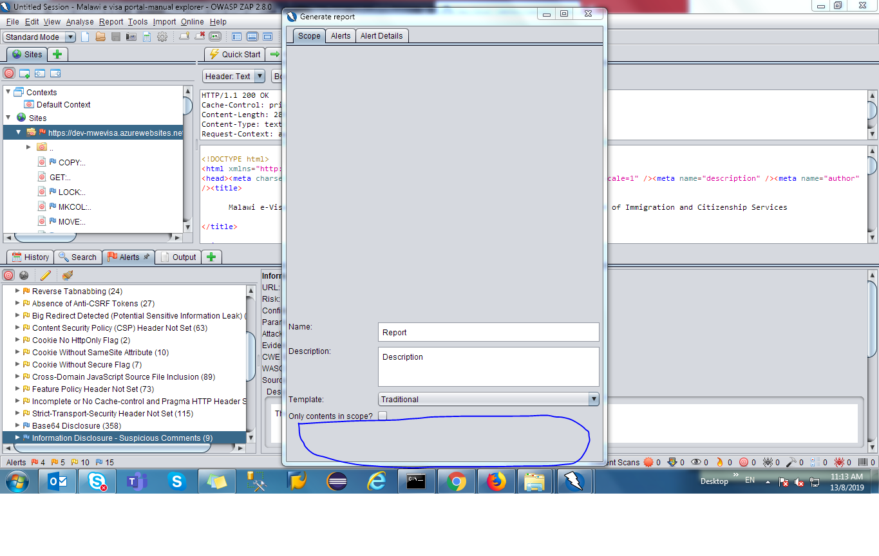Open ZAP Options via the gear icon
879x556 pixels.
point(162,37)
